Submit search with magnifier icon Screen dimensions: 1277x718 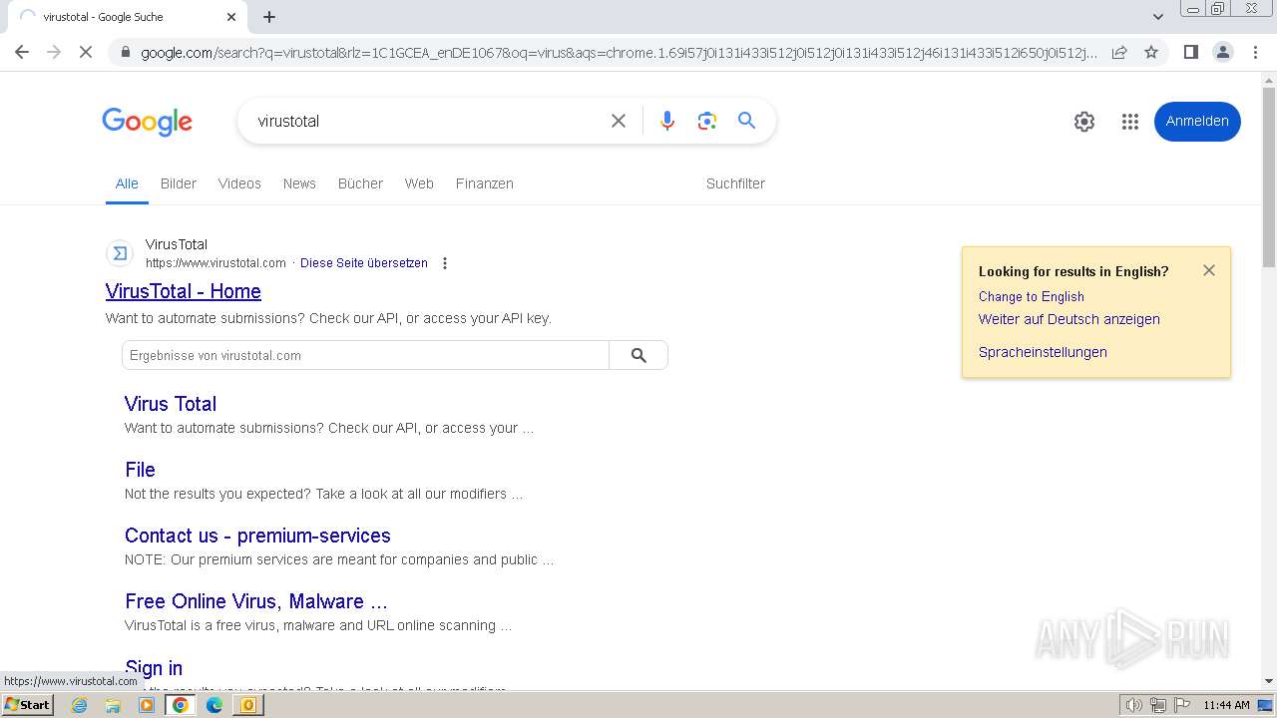pos(746,121)
